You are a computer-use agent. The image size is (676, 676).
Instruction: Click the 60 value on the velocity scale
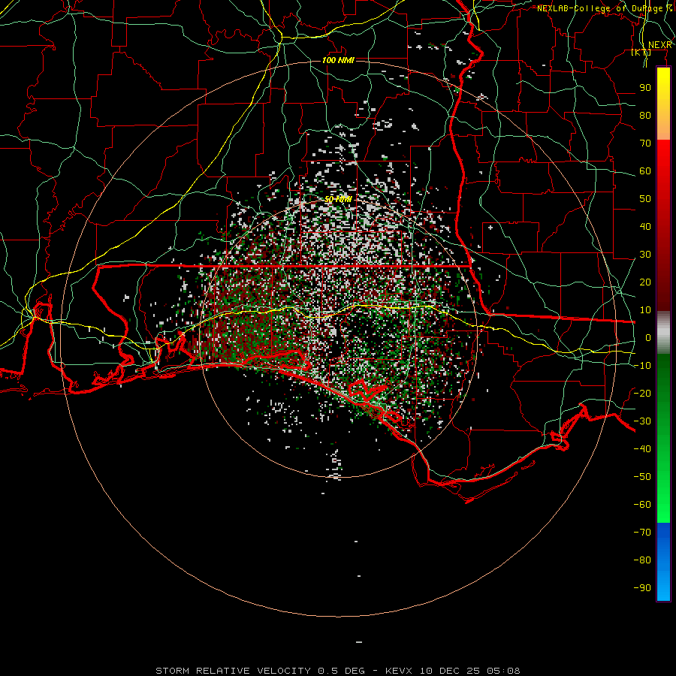tap(645, 171)
